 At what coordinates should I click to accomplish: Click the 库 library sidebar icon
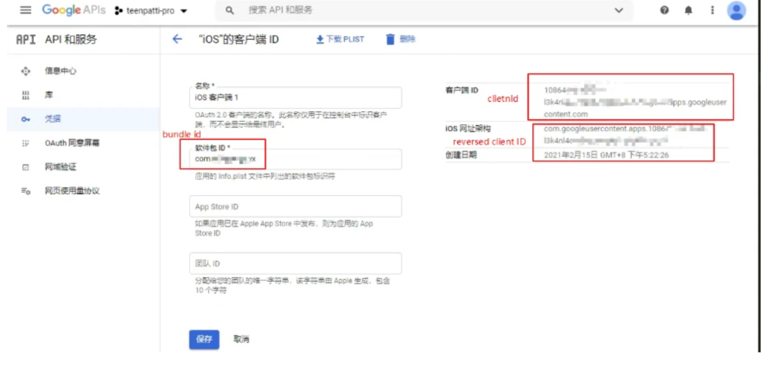pos(25,95)
